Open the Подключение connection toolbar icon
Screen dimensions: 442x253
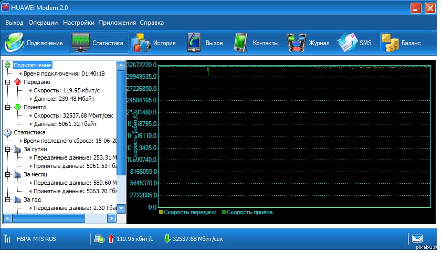click(x=14, y=43)
